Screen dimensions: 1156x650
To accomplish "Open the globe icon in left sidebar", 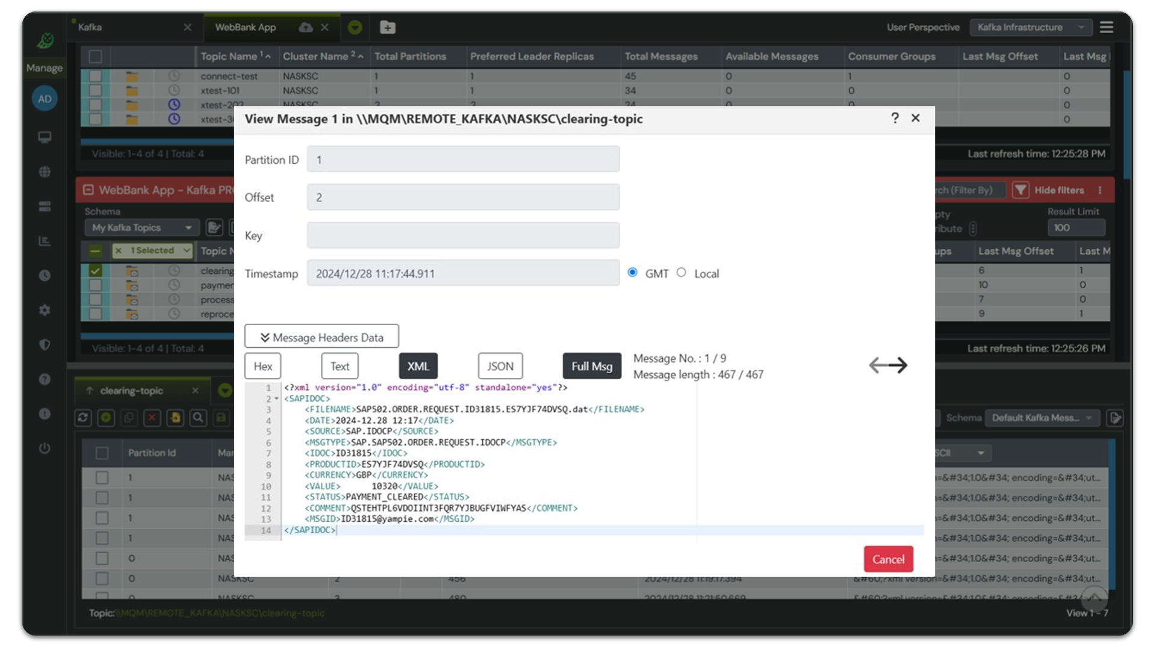I will [x=45, y=172].
